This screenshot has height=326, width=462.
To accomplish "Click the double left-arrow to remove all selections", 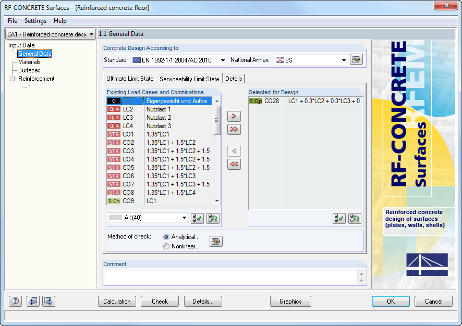I will point(234,164).
